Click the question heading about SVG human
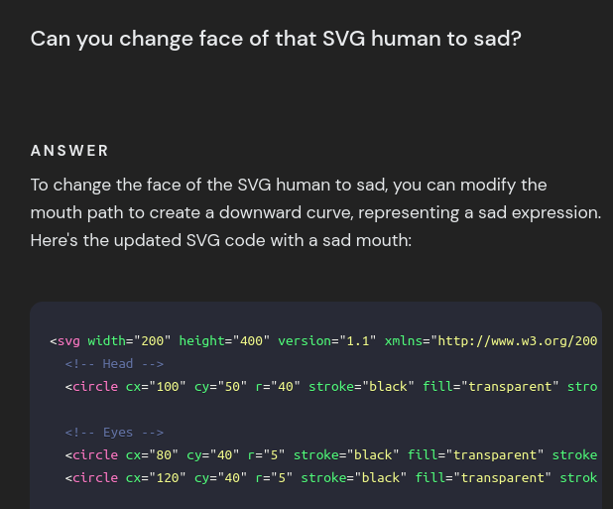 point(276,39)
